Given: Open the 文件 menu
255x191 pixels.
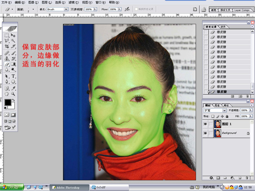Looking at the screenshot, I should [6, 3].
